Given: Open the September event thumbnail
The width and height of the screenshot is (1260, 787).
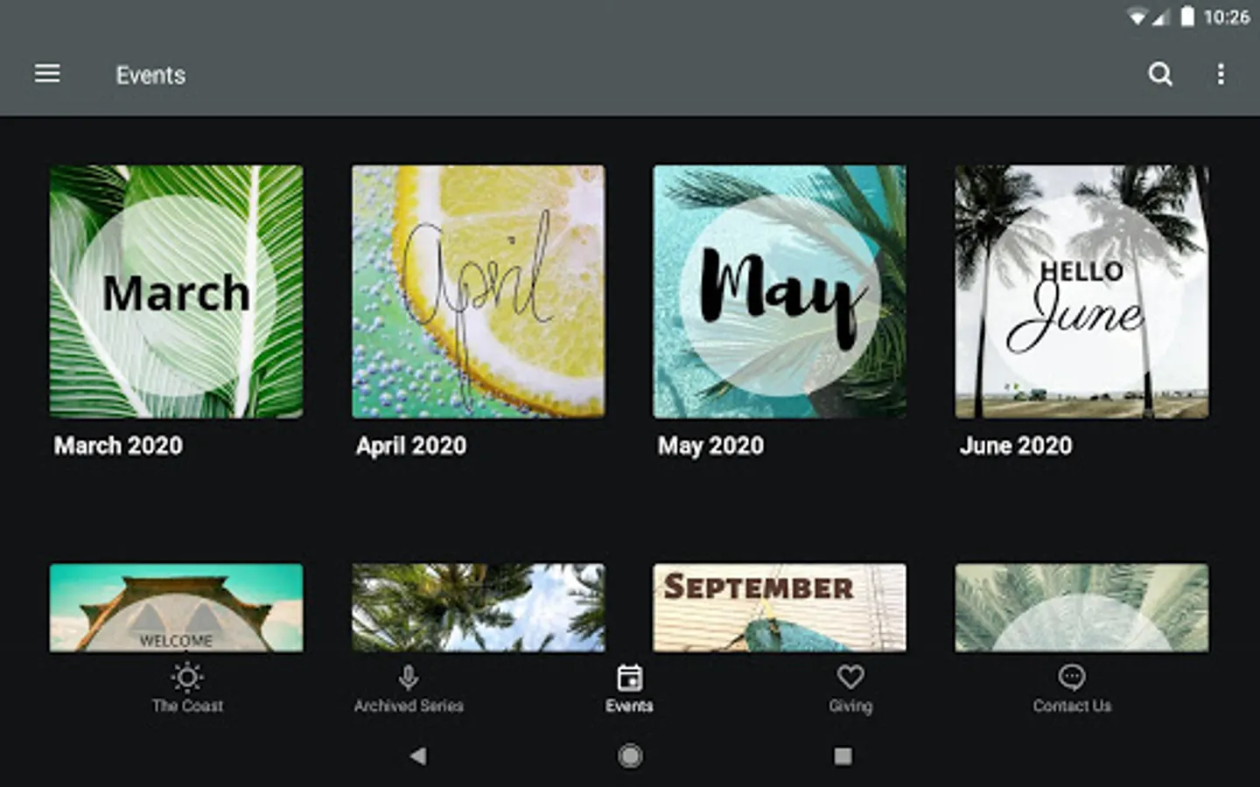Looking at the screenshot, I should [x=780, y=608].
